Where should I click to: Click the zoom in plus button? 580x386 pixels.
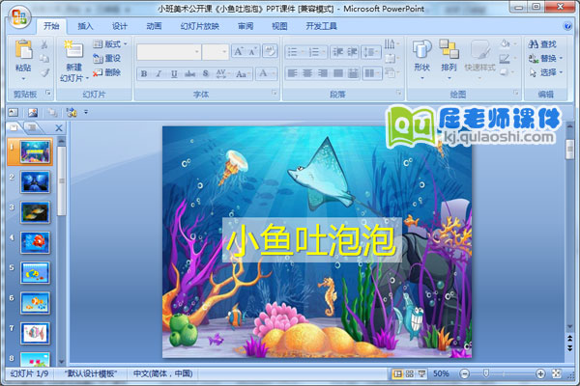pos(540,373)
